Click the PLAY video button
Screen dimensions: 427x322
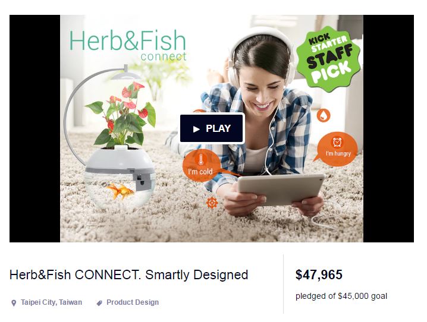[x=212, y=128]
